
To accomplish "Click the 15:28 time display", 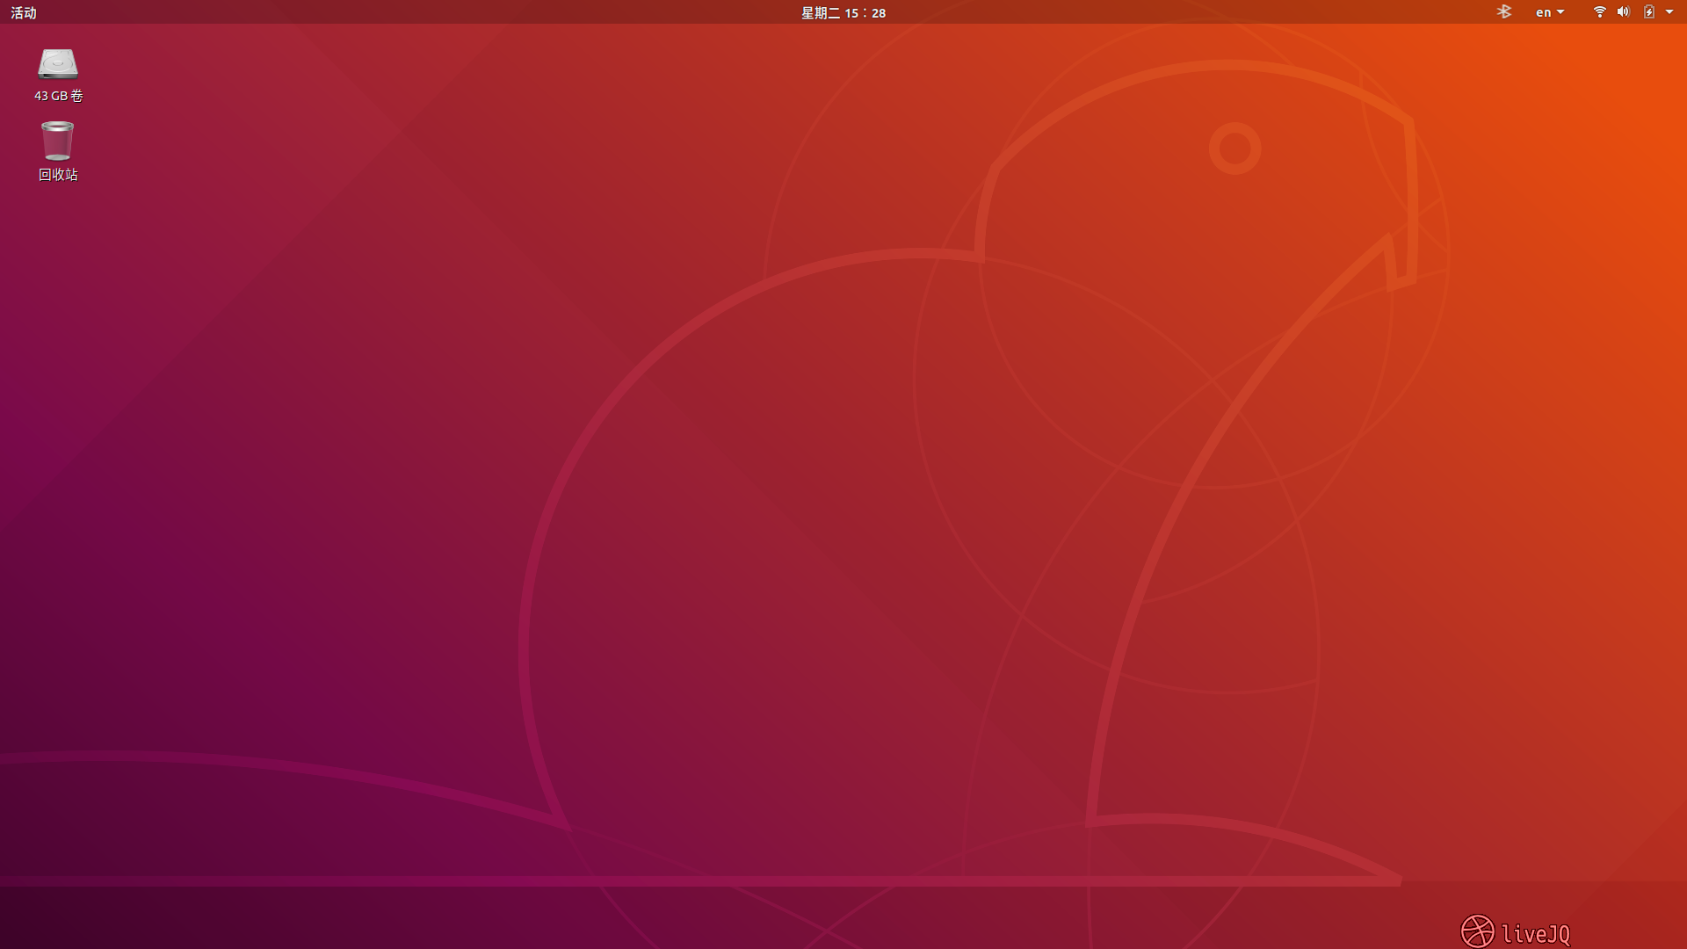I will [x=865, y=12].
